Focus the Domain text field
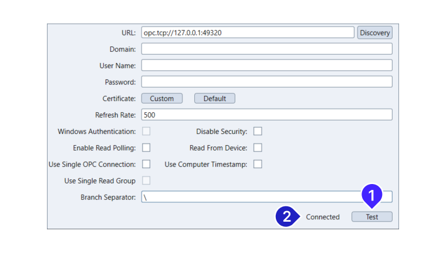This screenshot has height=254, width=446. coord(266,49)
